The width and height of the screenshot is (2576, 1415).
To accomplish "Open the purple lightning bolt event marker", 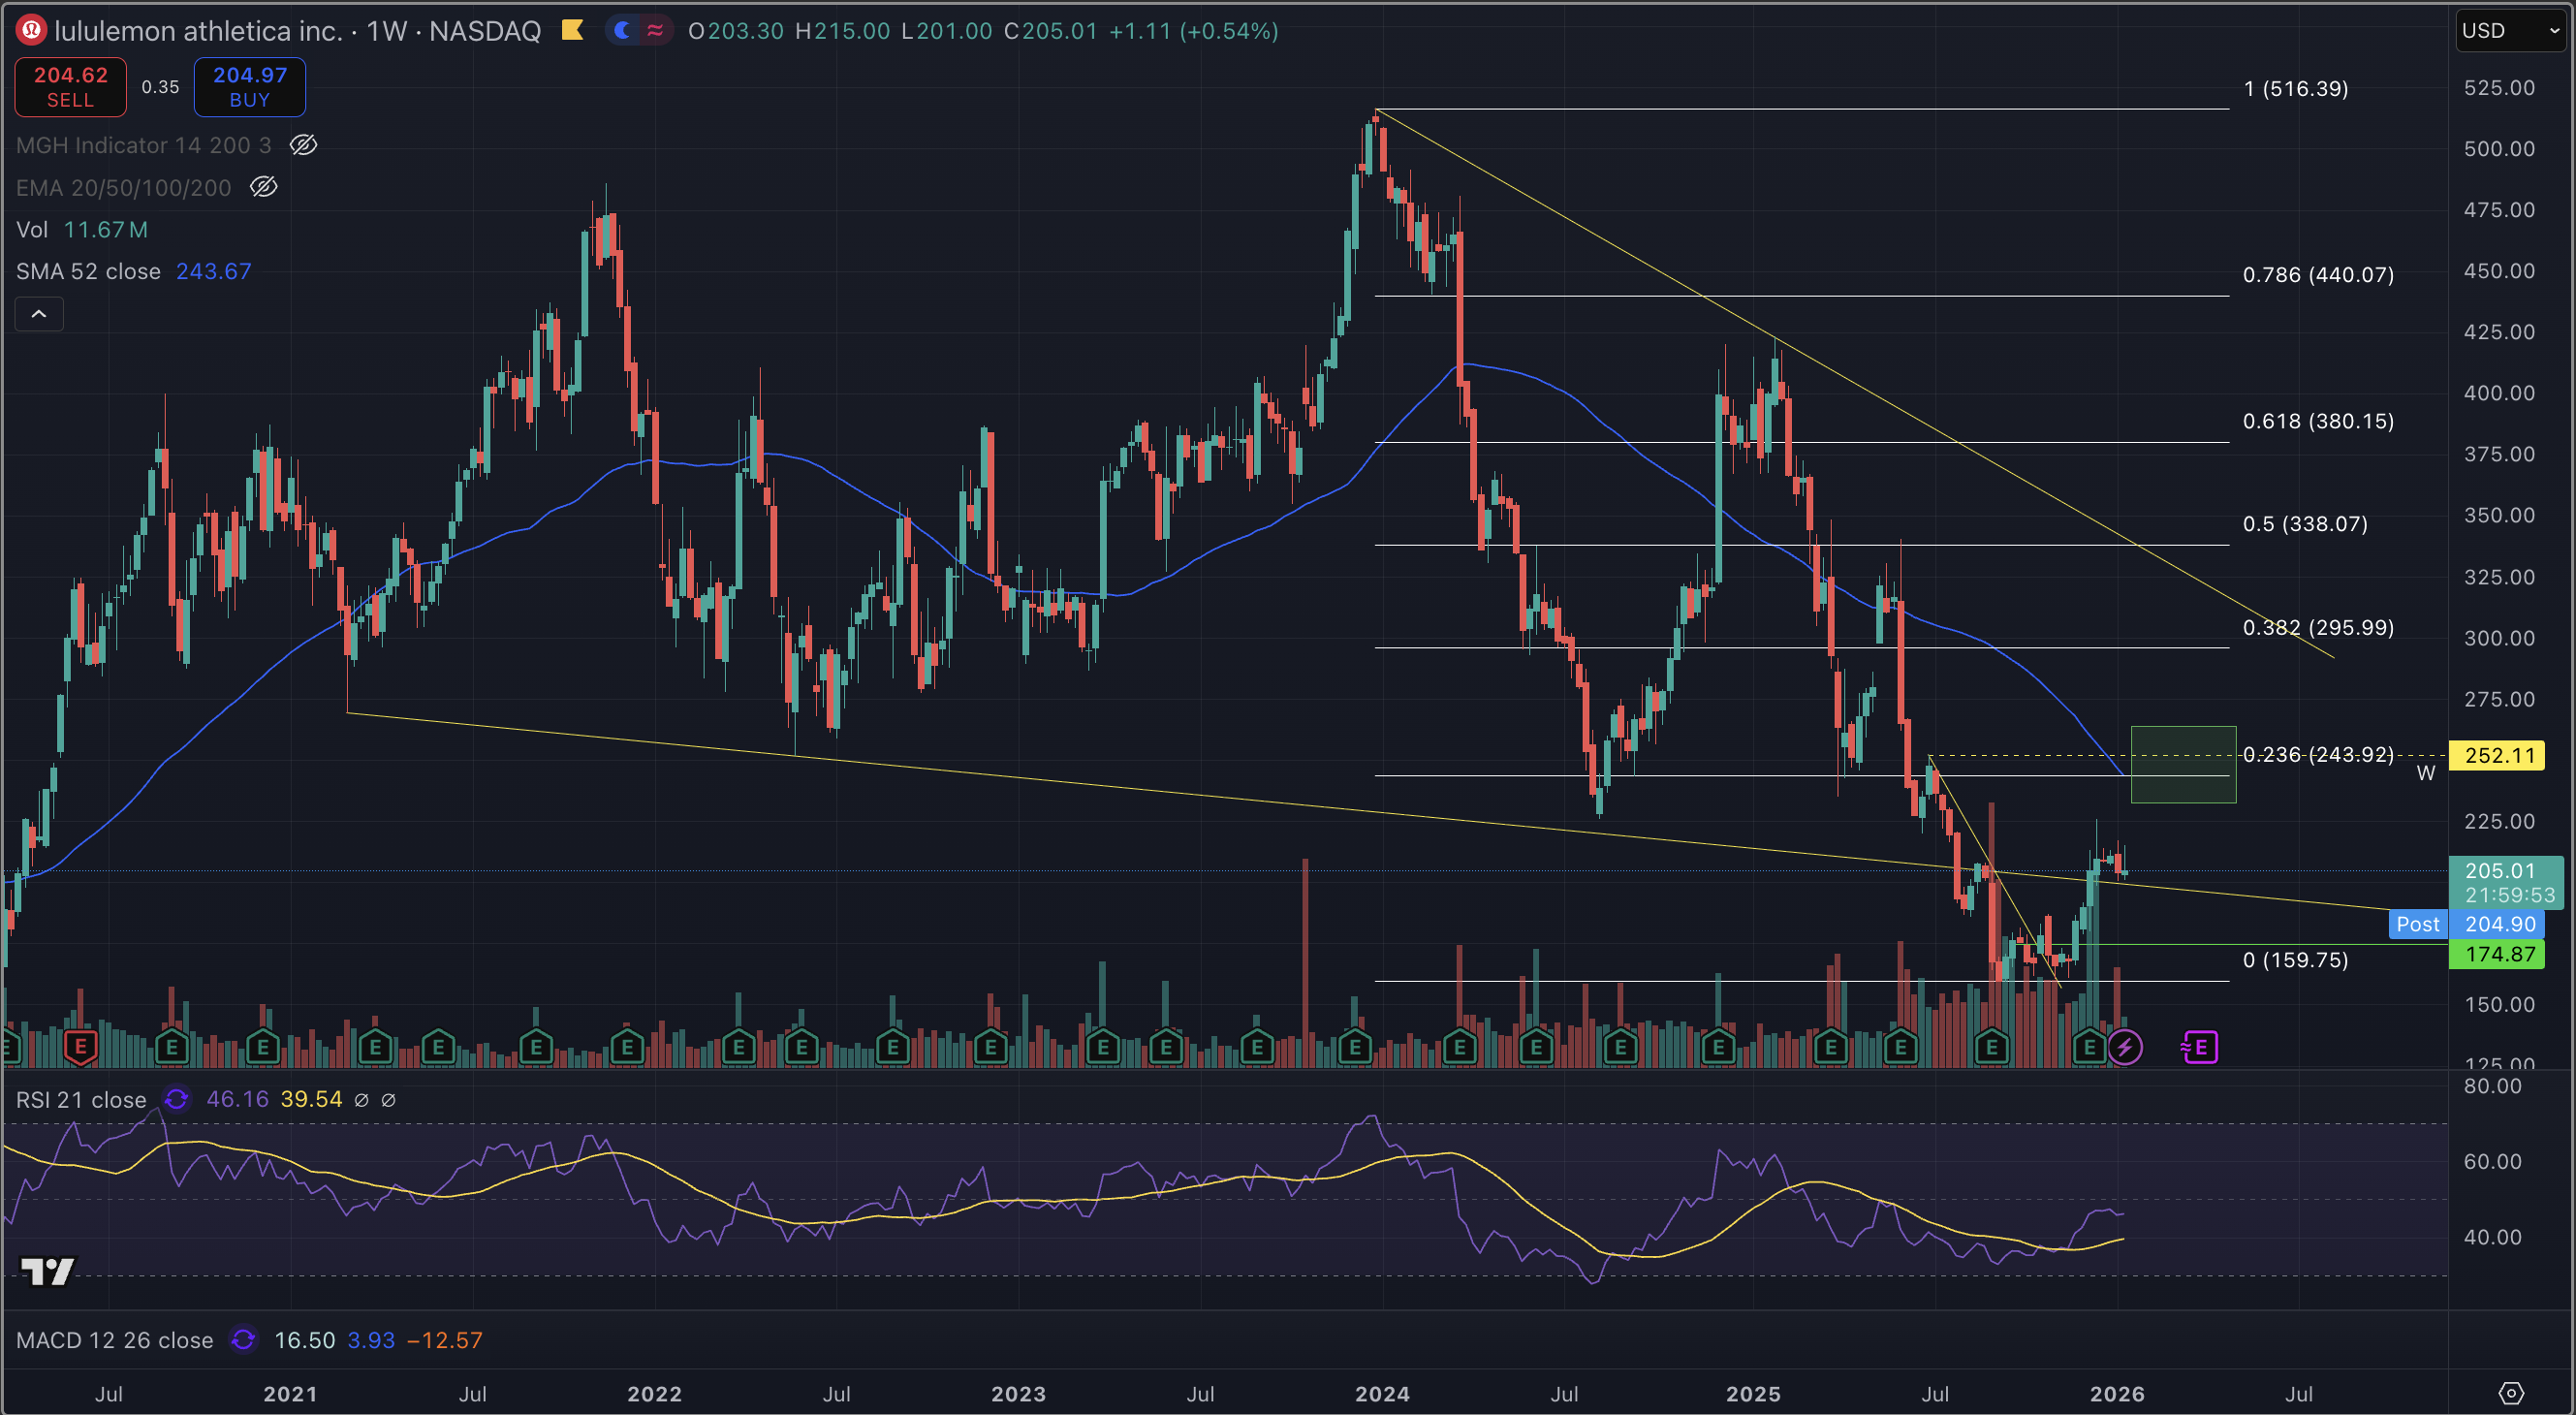I will click(x=2124, y=1047).
